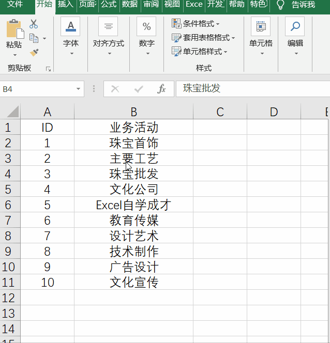Open the 数字 percent format icon
Image resolution: width=330 pixels, height=343 pixels.
tap(146, 26)
